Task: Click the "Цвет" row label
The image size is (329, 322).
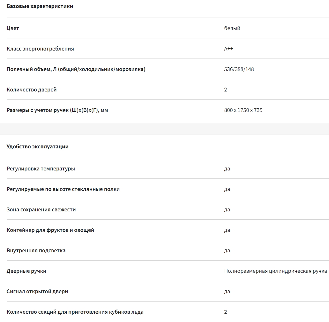Action: pos(13,28)
